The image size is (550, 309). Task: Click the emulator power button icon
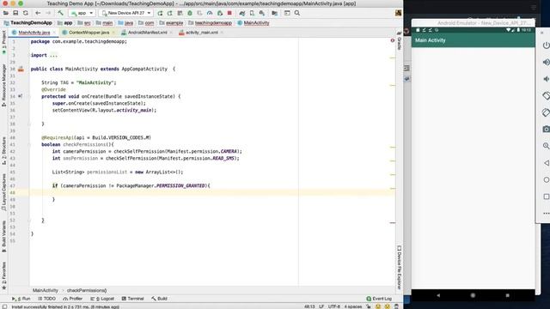pos(547,45)
